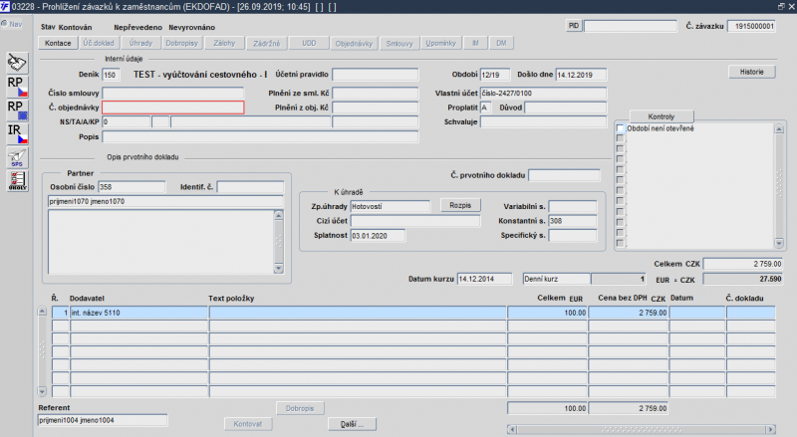797x437 pixels.
Task: Toggle the last checkbox in Kontroly list
Action: [620, 243]
